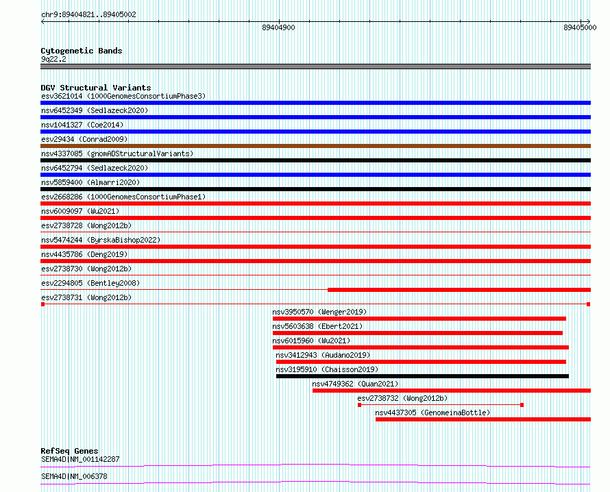Click the esv3621014 variant label
The height and width of the screenshot is (492, 610).
coord(123,96)
